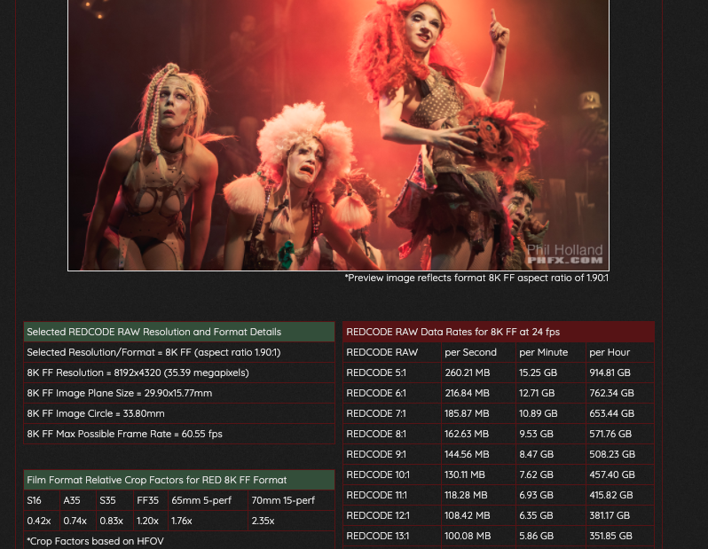The height and width of the screenshot is (549, 708).
Task: Select 'Selected Resolution/Format = 8K FF' row
Action: coord(179,352)
